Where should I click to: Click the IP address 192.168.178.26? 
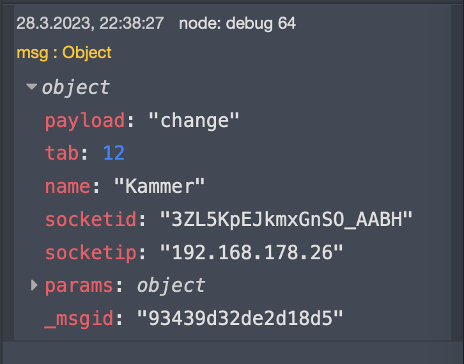pos(252,253)
